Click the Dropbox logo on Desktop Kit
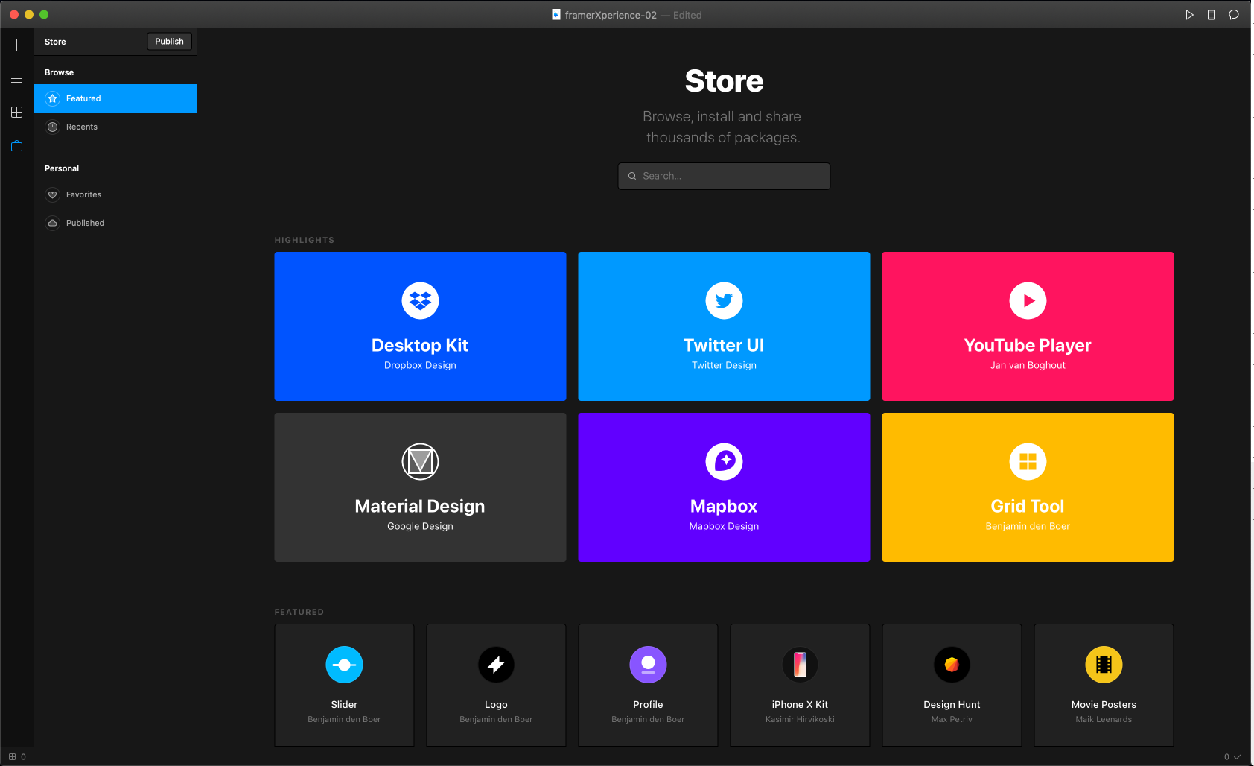 (x=420, y=301)
